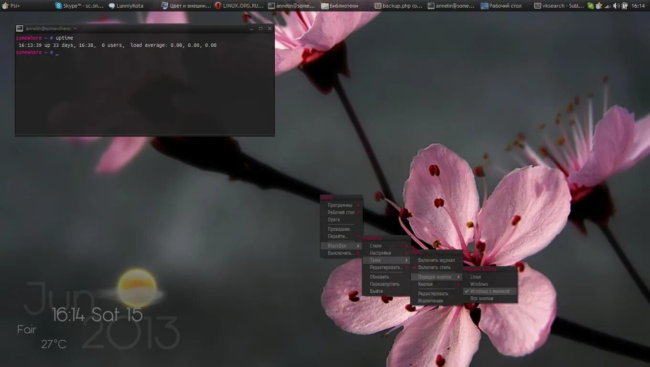This screenshot has height=367, width=650.
Task: Select the Linux button order option
Action: [x=490, y=277]
